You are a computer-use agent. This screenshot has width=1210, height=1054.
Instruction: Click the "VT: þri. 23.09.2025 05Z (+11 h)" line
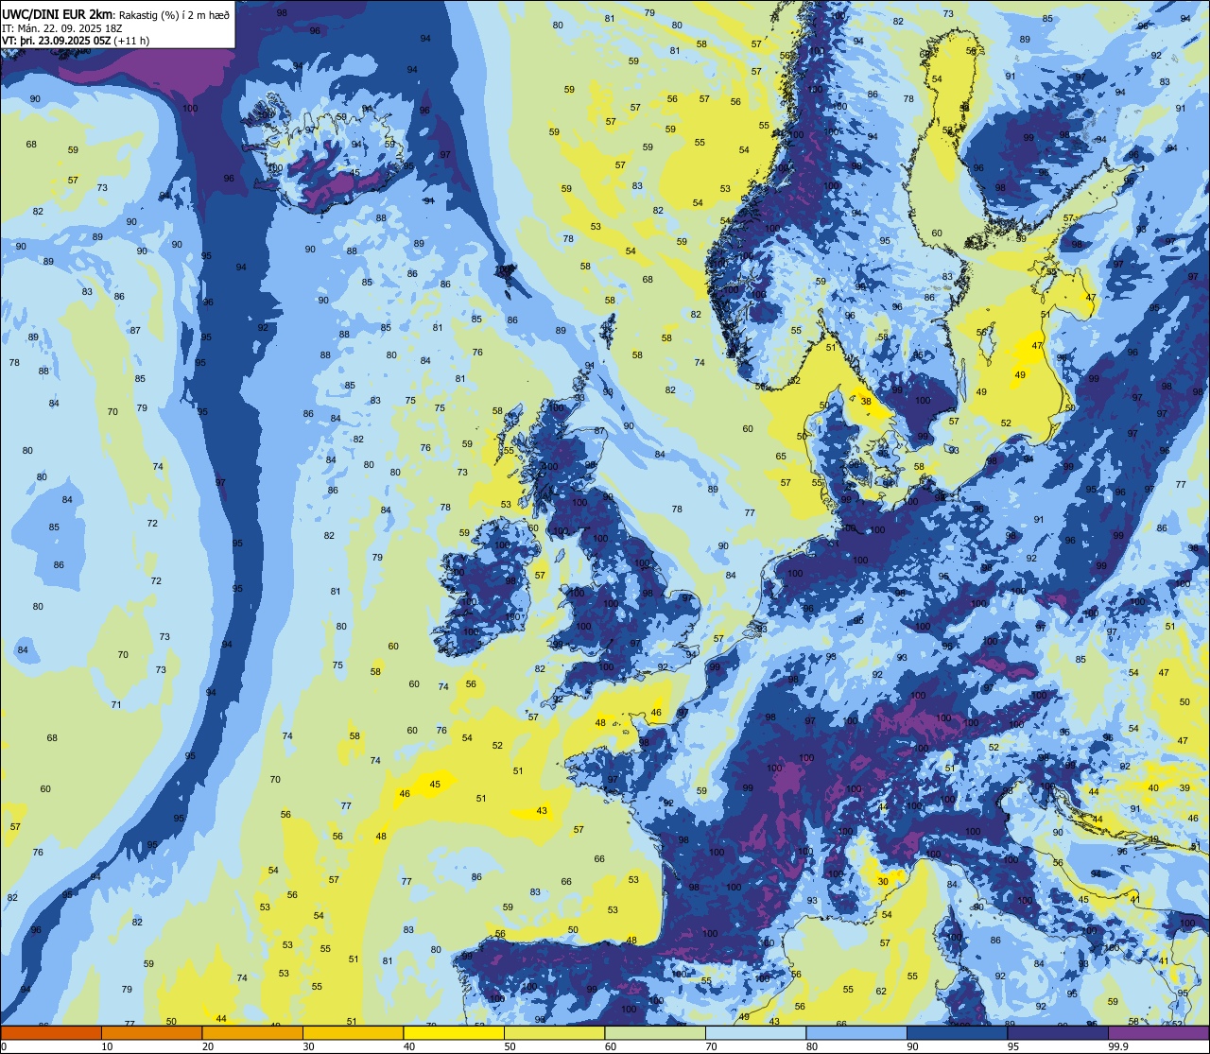tap(76, 41)
